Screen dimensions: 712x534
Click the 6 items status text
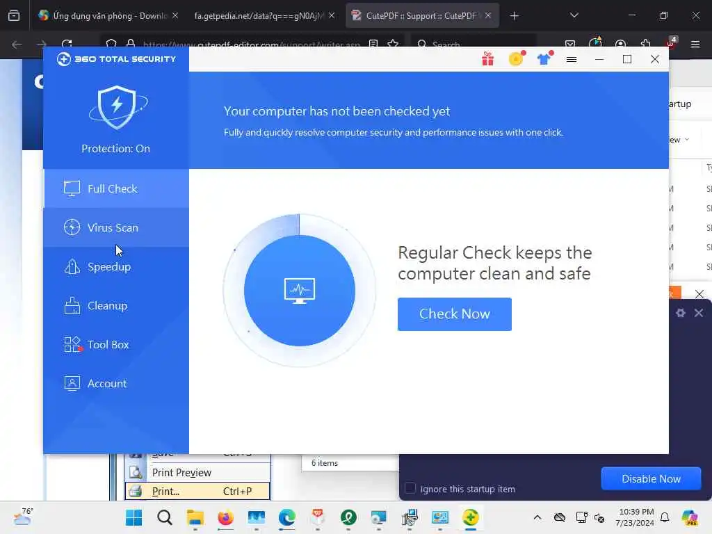(325, 462)
